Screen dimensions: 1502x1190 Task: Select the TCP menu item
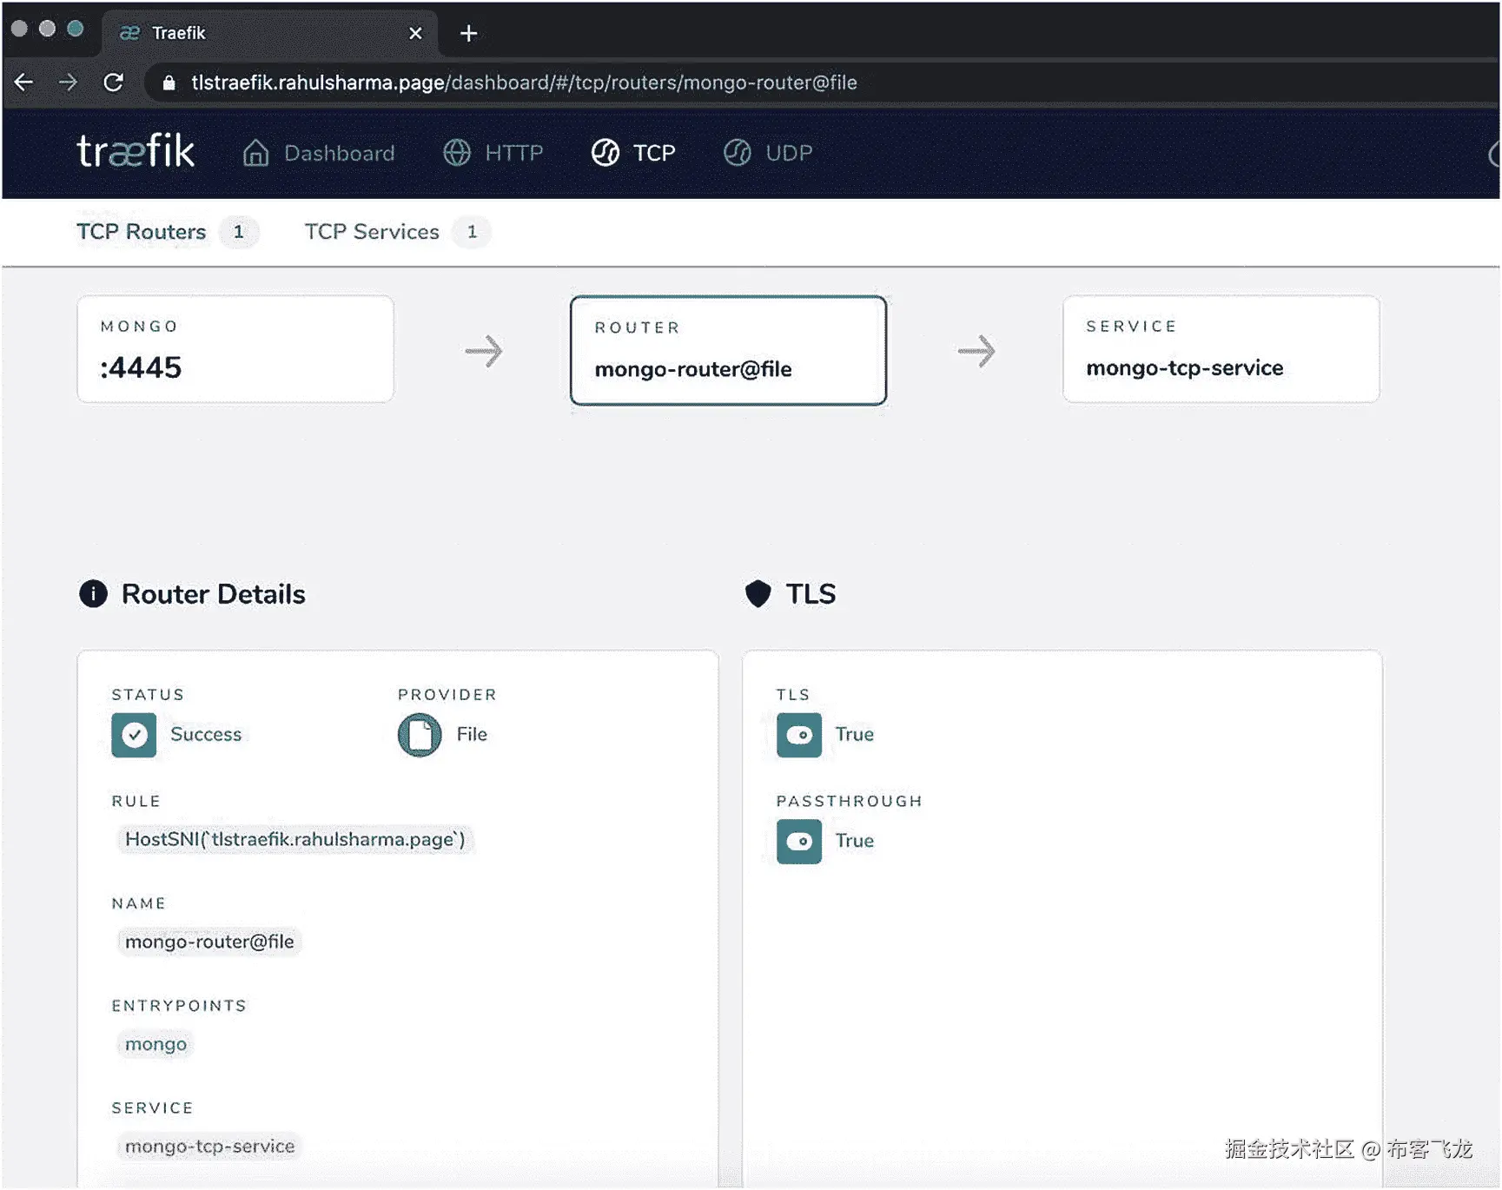tap(633, 153)
